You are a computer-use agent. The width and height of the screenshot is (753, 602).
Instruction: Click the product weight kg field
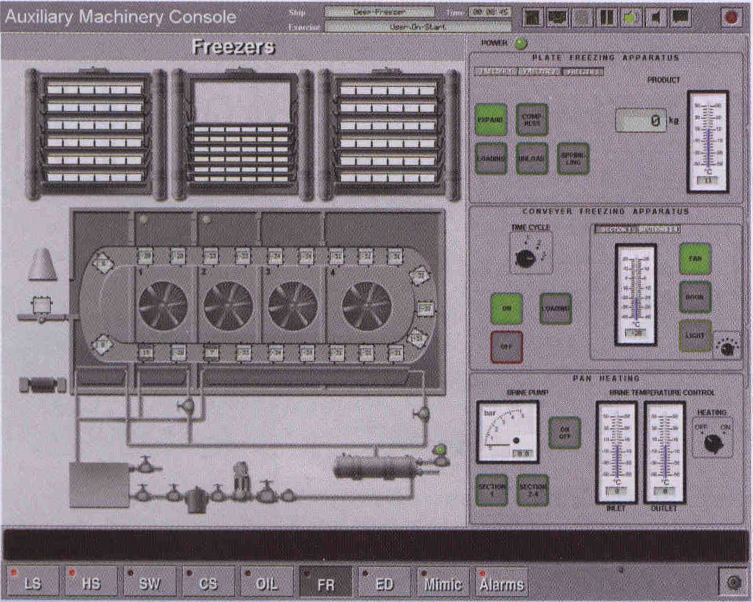click(640, 121)
